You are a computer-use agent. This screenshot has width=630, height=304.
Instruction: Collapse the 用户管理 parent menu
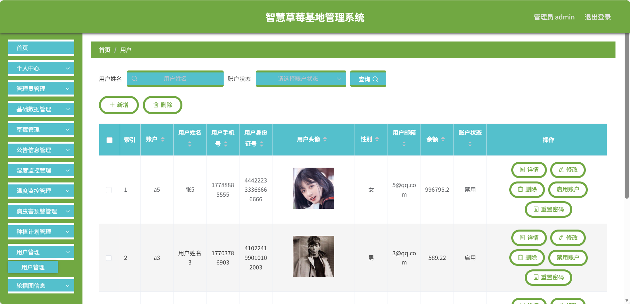click(41, 252)
